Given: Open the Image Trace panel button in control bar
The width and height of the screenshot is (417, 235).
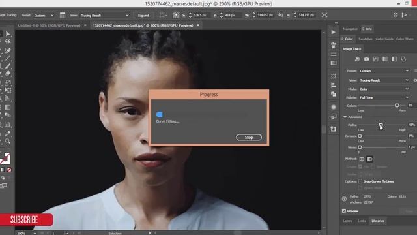Looking at the screenshot, I should point(63,15).
